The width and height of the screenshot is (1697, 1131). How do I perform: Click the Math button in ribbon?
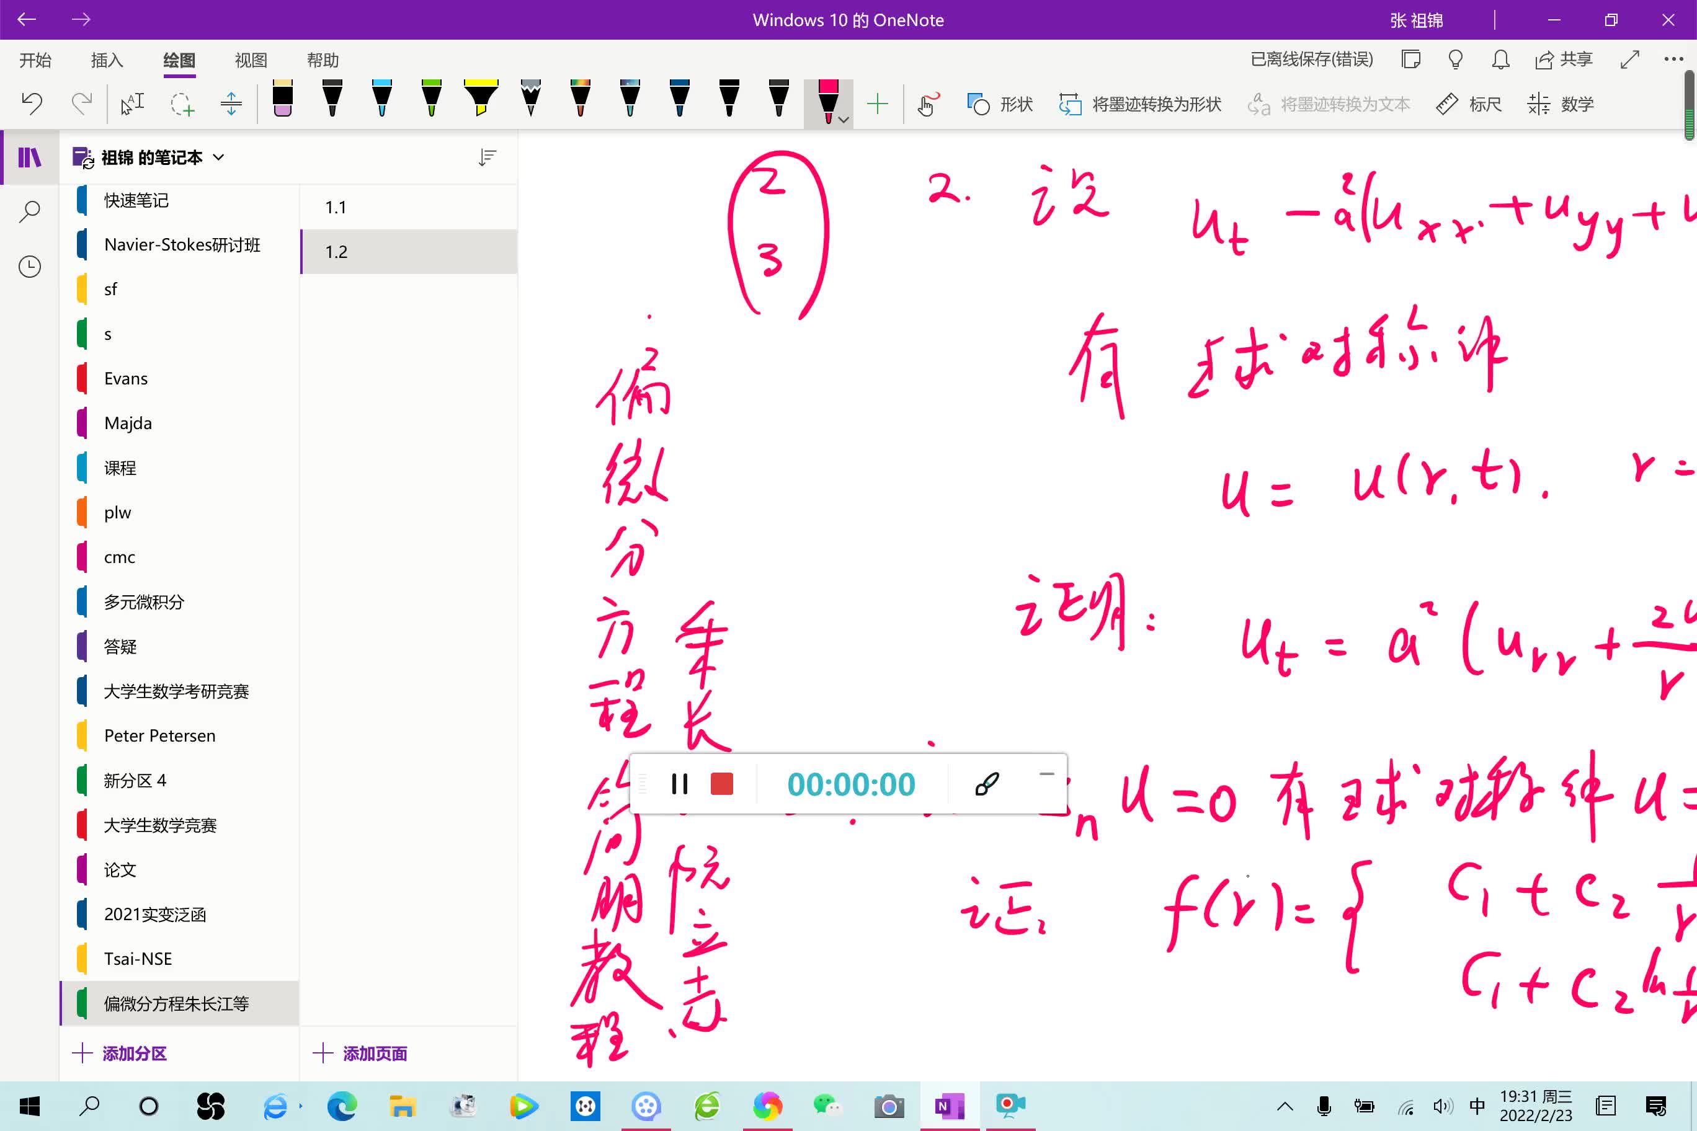[1561, 104]
